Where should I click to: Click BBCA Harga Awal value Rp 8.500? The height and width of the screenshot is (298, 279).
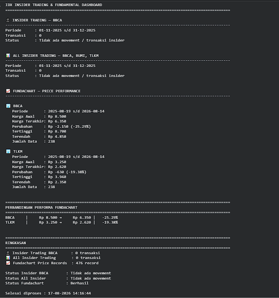[57, 116]
